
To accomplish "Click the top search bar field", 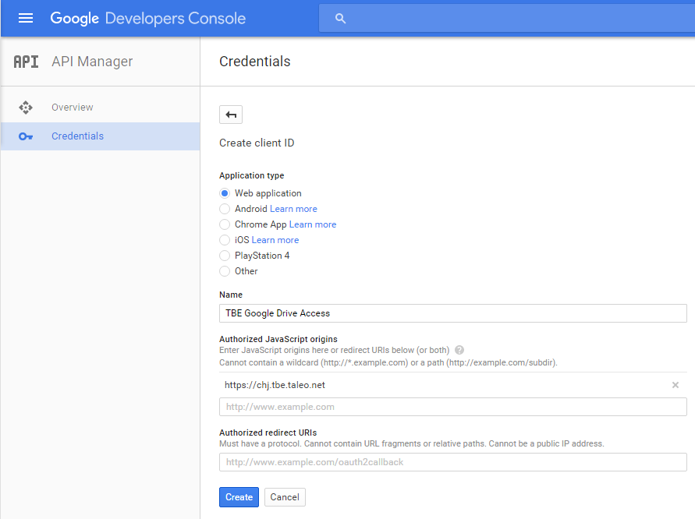I will click(x=506, y=18).
